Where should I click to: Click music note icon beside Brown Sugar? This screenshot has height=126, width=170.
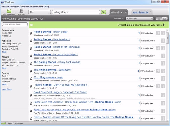(x=31, y=33)
